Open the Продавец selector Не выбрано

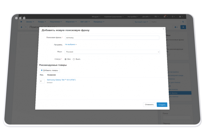tap(71, 44)
